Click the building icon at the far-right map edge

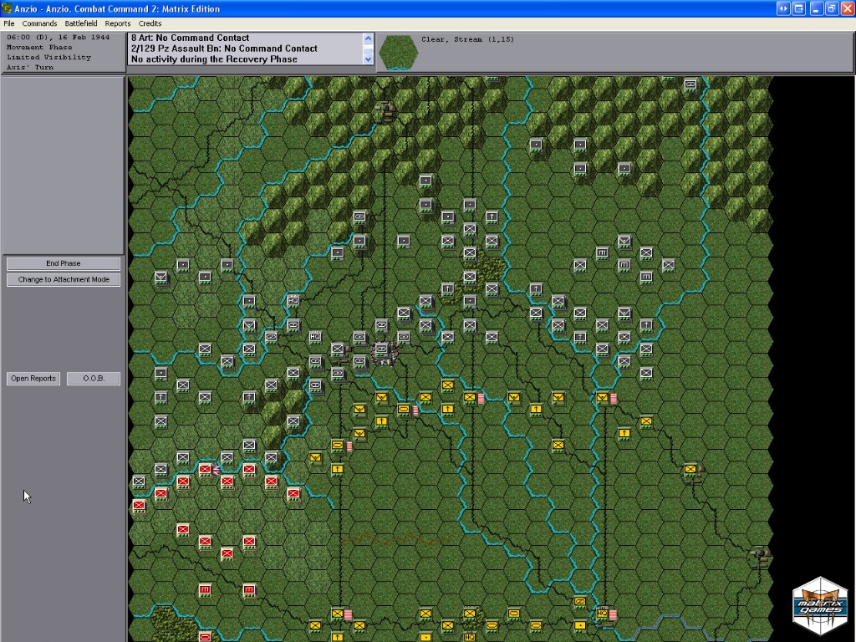(759, 555)
